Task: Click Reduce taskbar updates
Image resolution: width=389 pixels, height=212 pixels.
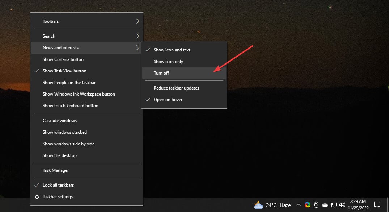Action: [176, 88]
